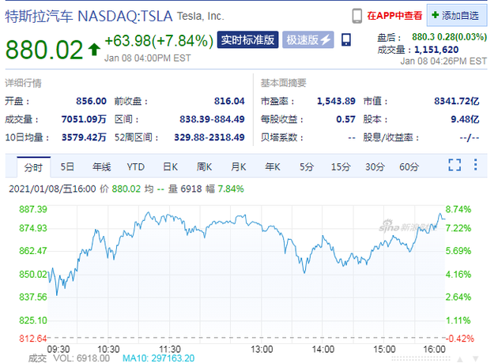Click the 52-week range 329.88-2318.49

pos(209,137)
